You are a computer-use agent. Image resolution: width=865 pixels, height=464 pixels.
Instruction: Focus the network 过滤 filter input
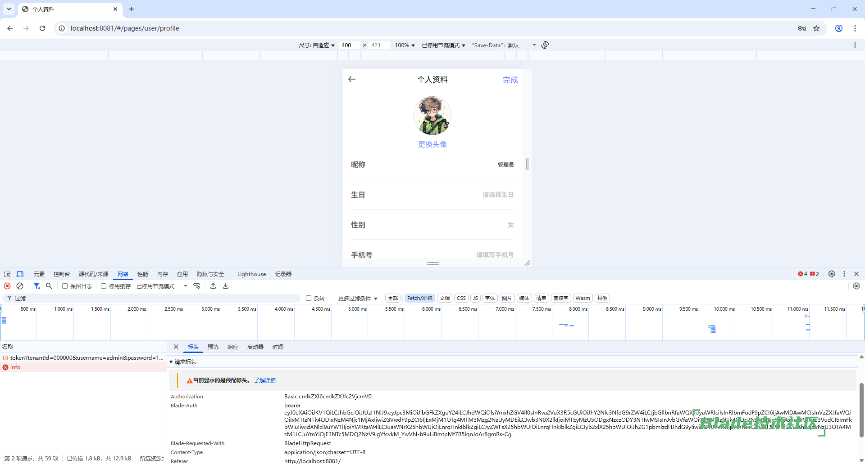click(151, 298)
